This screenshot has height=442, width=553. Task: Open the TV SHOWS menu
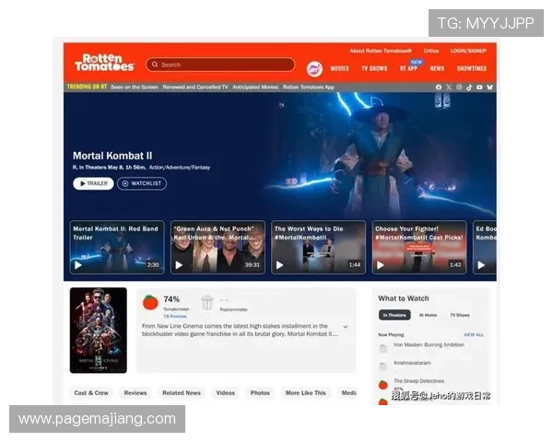coord(374,69)
